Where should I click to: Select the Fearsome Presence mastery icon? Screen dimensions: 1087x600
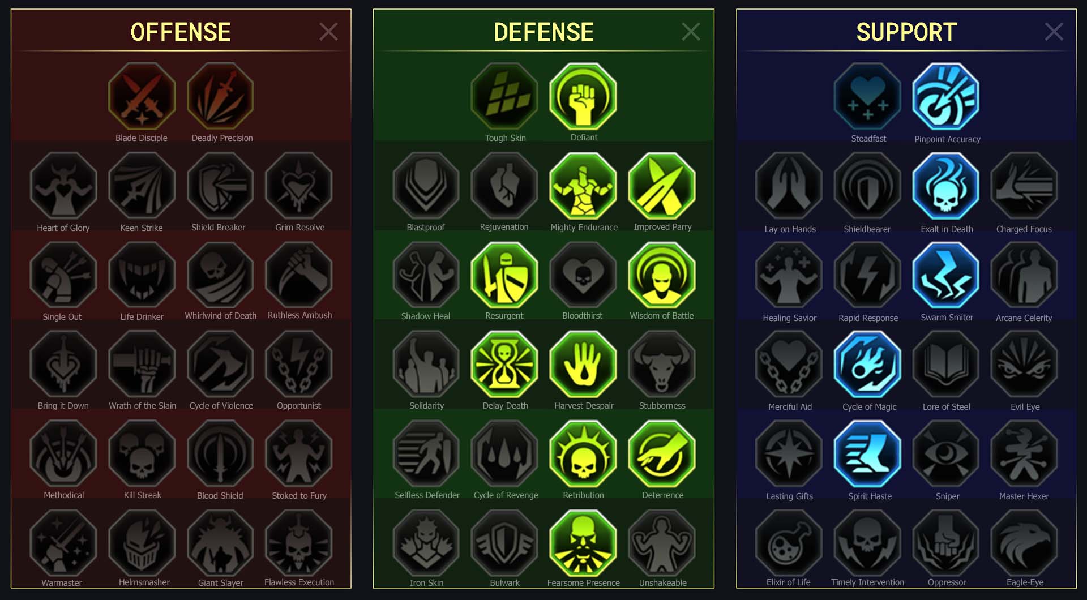[583, 543]
